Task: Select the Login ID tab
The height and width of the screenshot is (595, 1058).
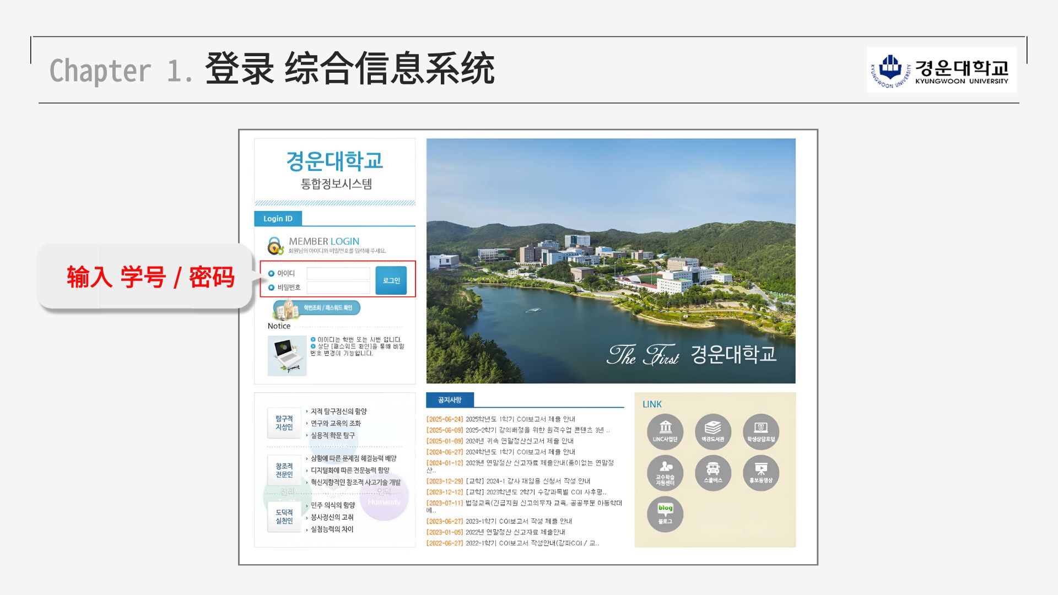Action: point(278,219)
